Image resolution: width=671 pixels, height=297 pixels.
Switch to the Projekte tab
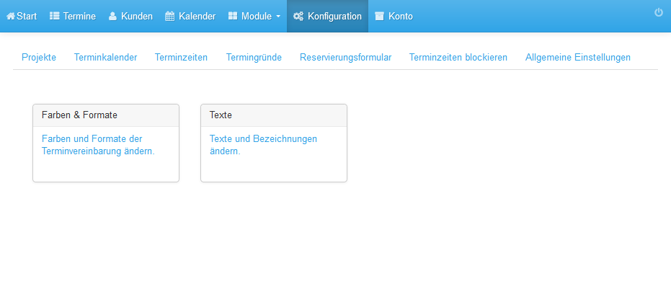(39, 58)
